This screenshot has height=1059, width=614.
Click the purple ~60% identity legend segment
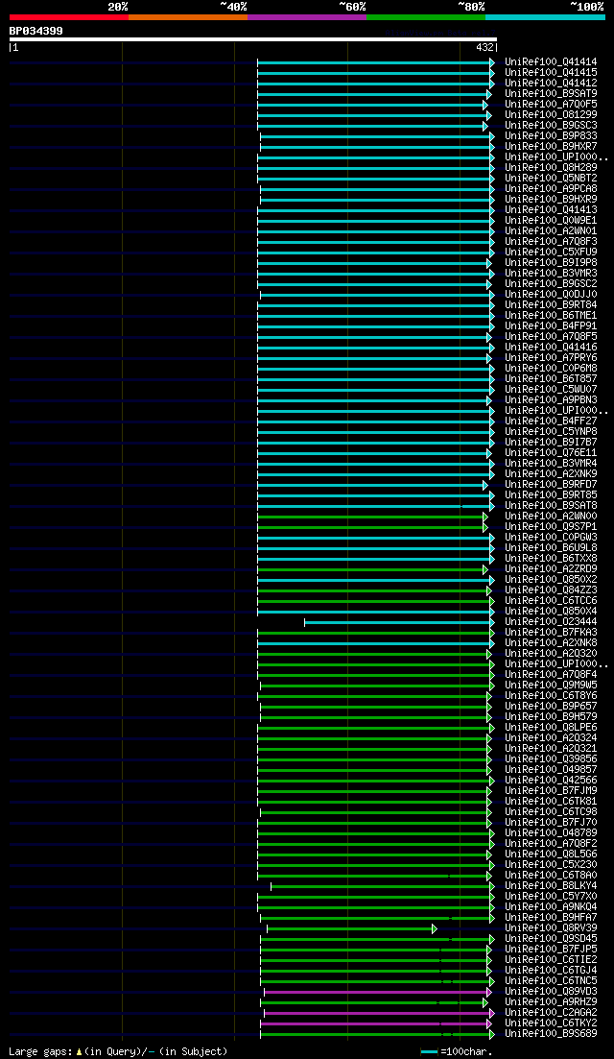coord(307,17)
